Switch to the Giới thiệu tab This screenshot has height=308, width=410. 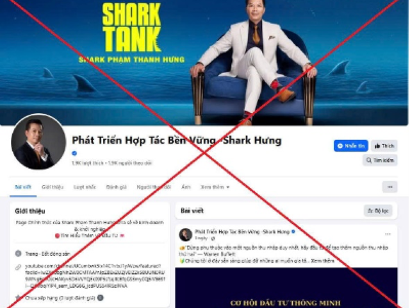(53, 187)
